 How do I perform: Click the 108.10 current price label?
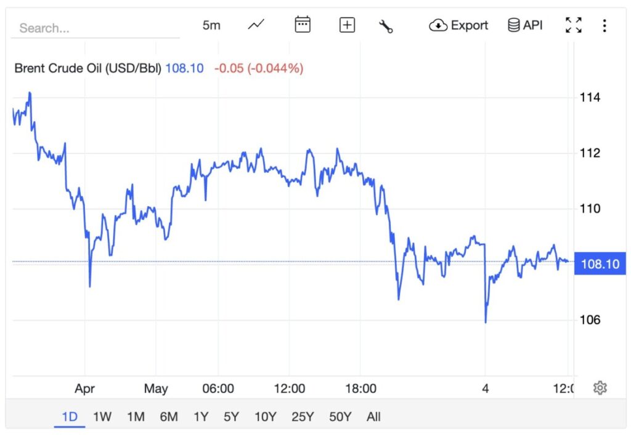(x=600, y=263)
